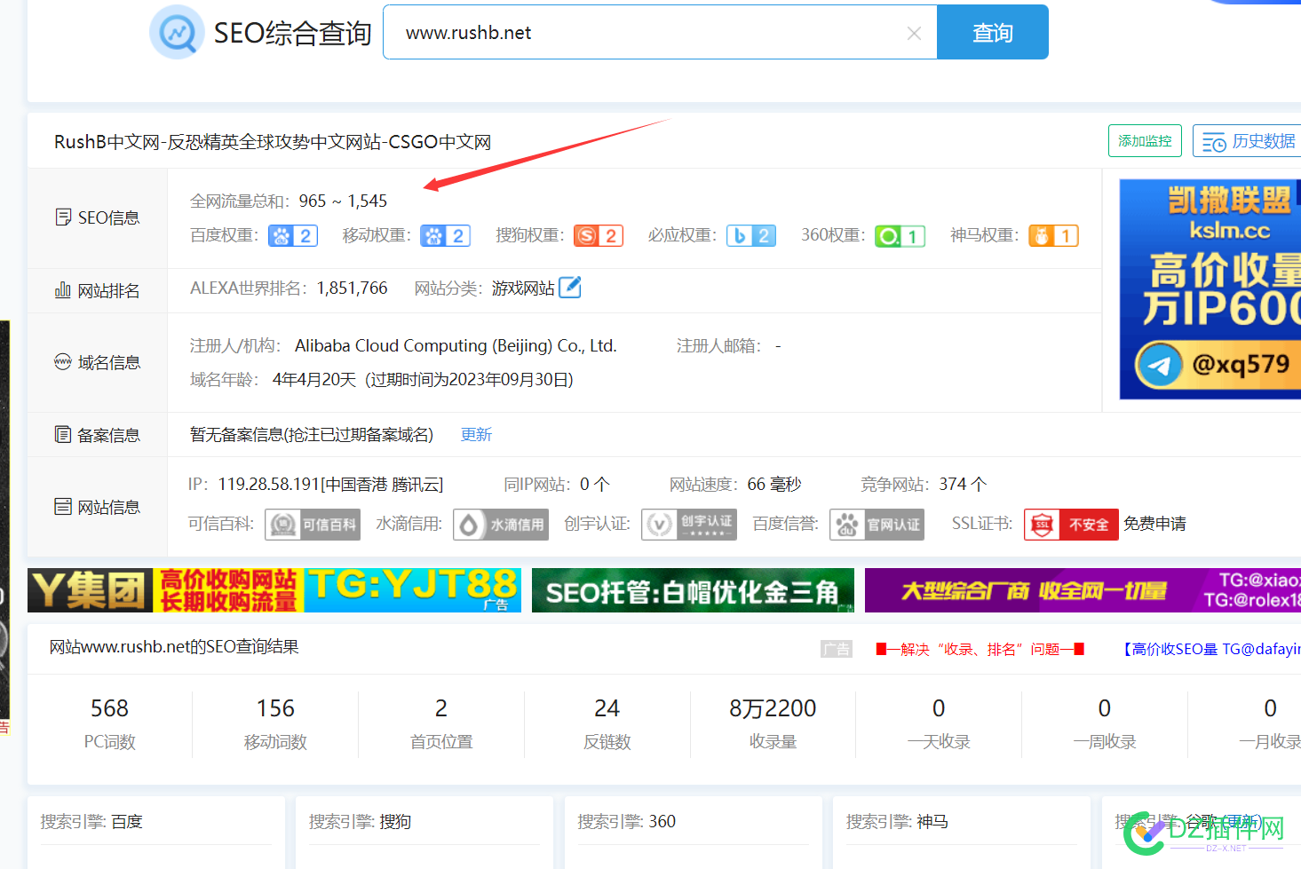Click the 水滴信用 badge
Screen dimensions: 1301x869
[x=501, y=525]
